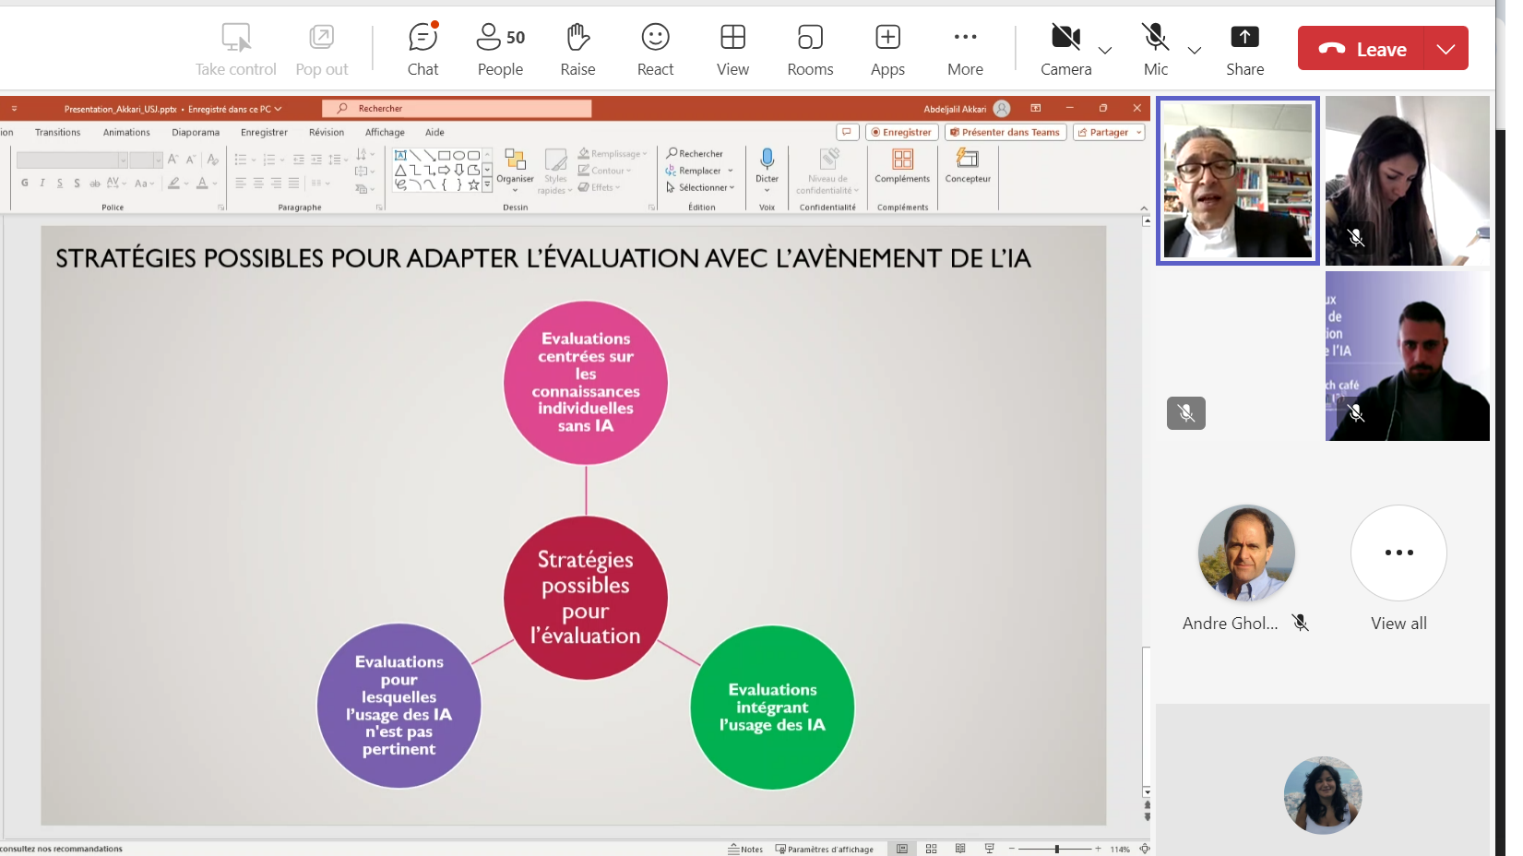The image size is (1523, 856).
Task: Open the React emoji picker
Action: point(655,50)
